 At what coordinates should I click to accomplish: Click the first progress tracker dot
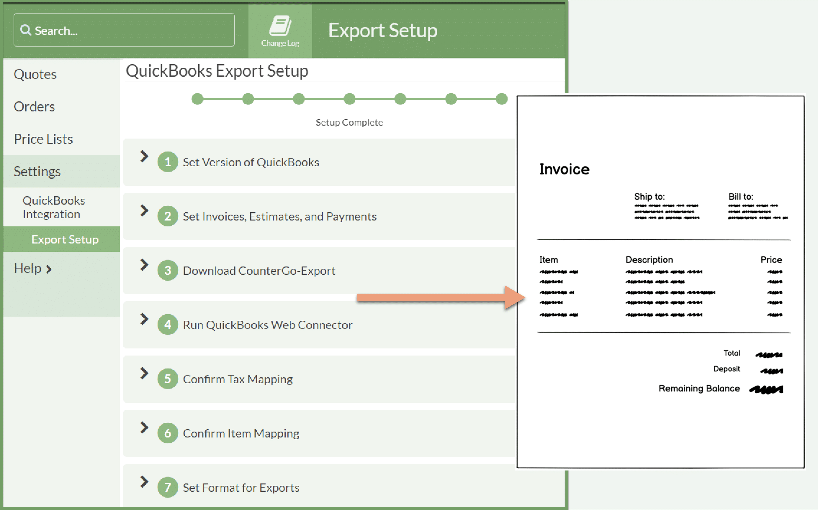pos(197,99)
